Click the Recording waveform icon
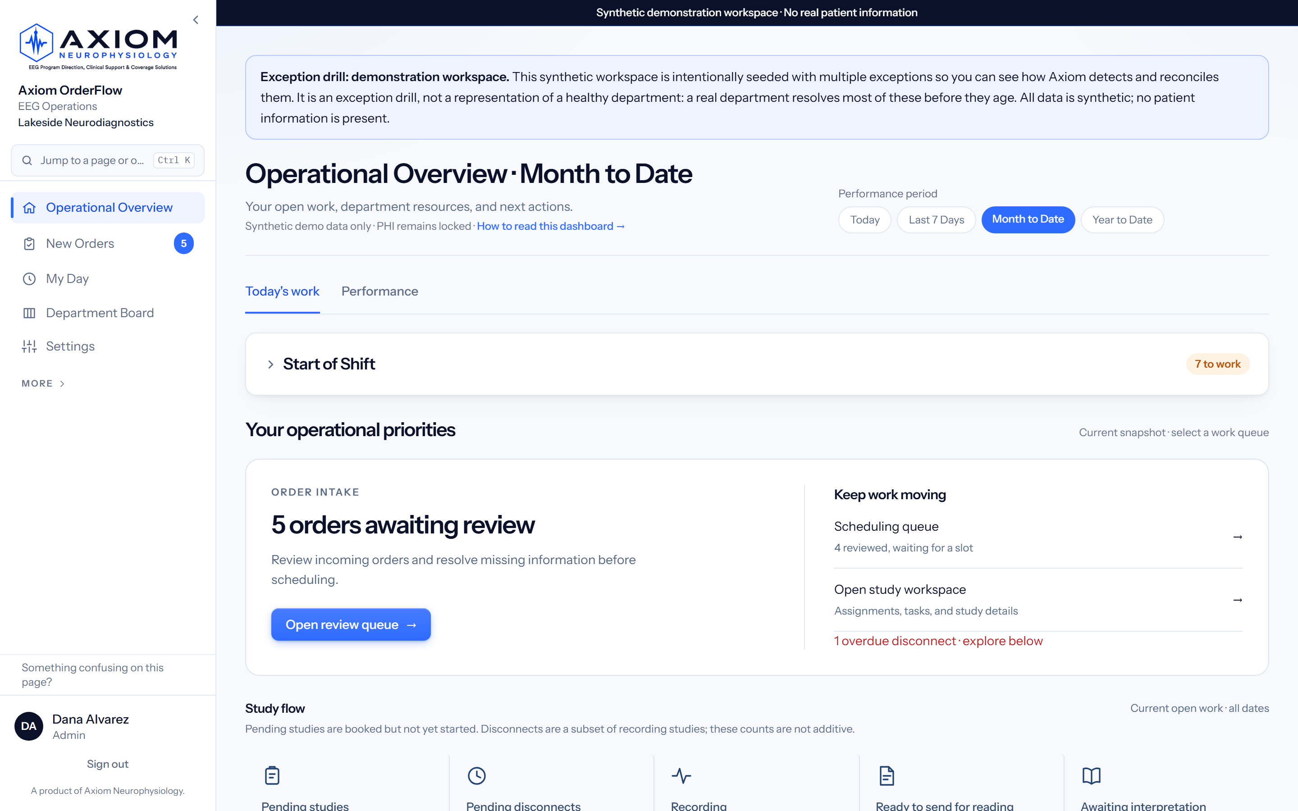 (681, 775)
